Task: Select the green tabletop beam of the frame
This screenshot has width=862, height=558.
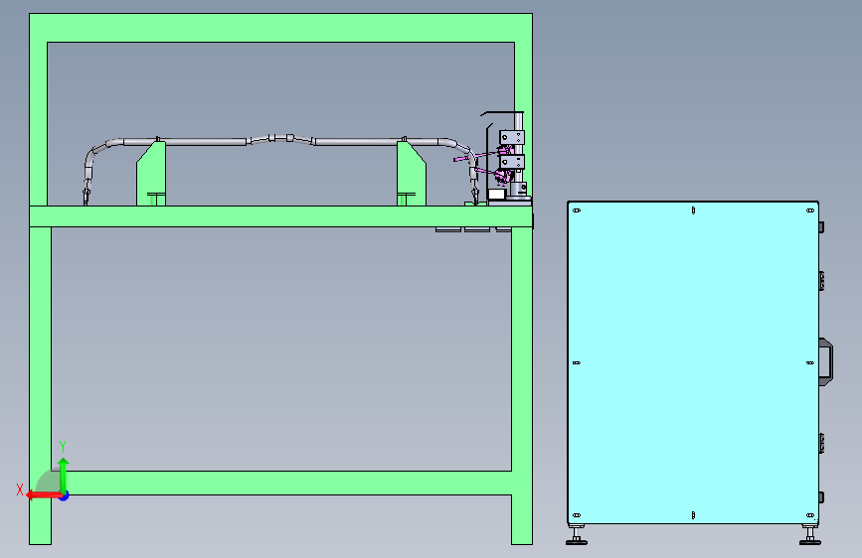Action: point(281,216)
